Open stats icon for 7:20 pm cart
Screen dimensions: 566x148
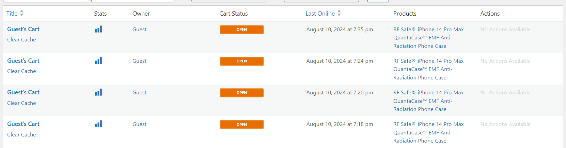coord(98,93)
